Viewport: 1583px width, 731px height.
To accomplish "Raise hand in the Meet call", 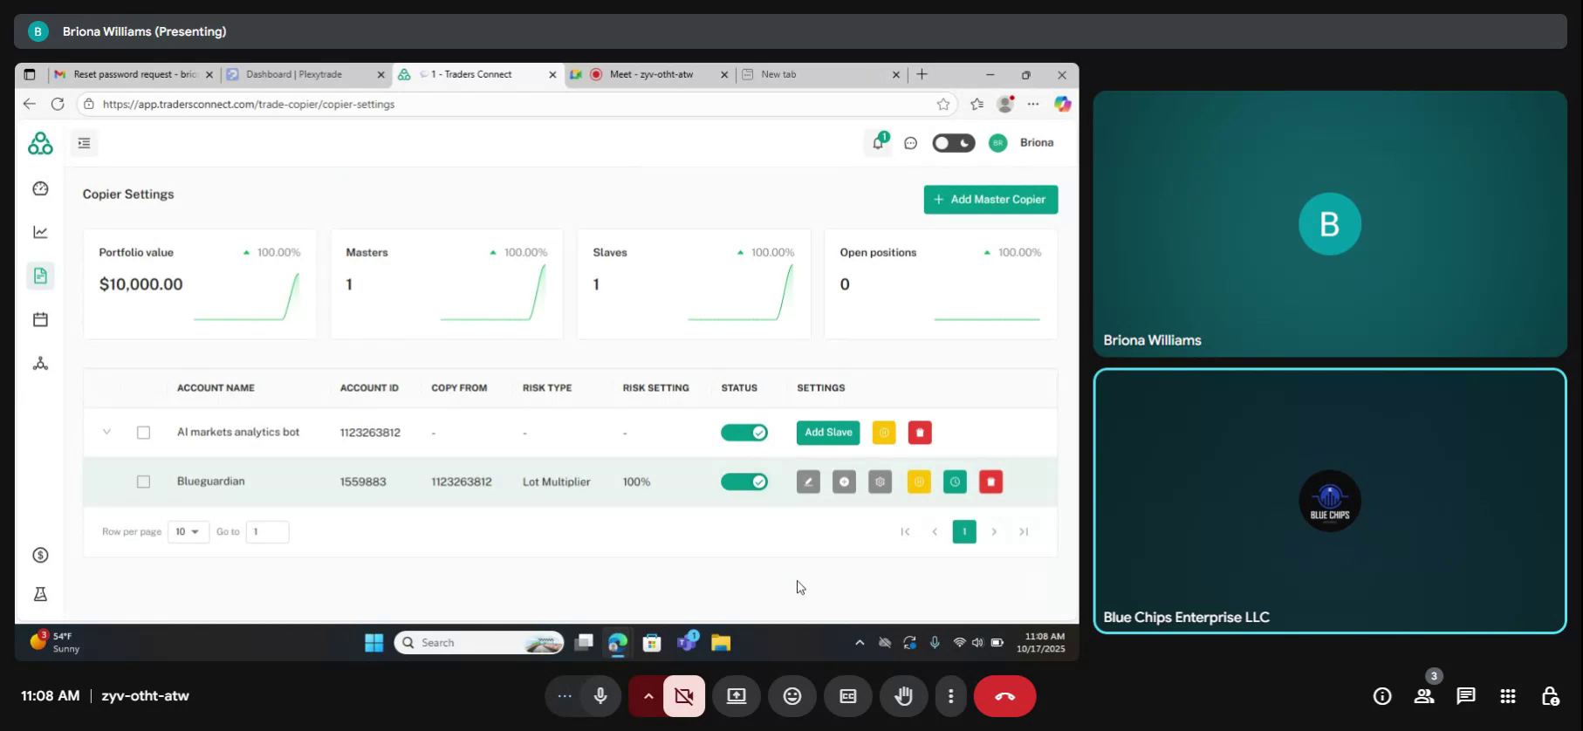I will pyautogui.click(x=904, y=696).
